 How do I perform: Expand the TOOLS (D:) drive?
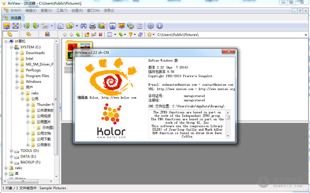(x=11, y=151)
